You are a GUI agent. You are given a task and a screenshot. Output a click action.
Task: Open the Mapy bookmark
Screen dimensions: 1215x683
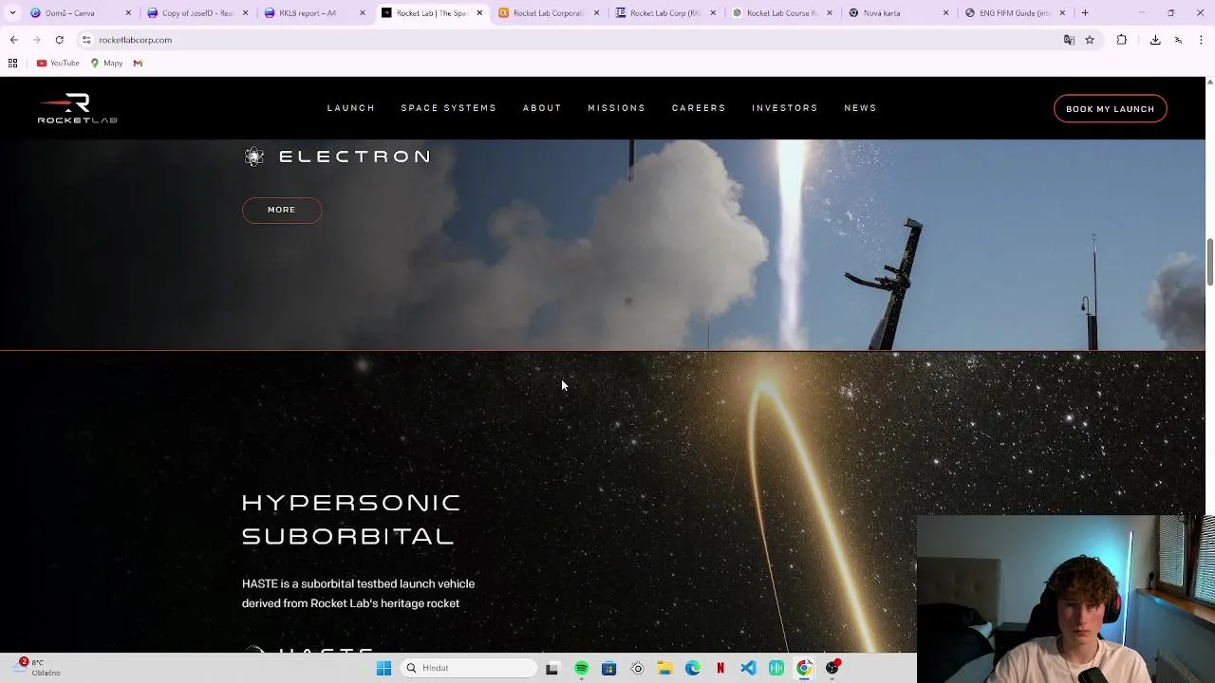(x=106, y=63)
